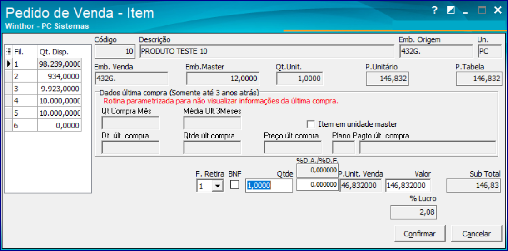508x251 pixels.
Task: Select the 0,0000 quantity cell
Action: pyautogui.click(x=59, y=125)
